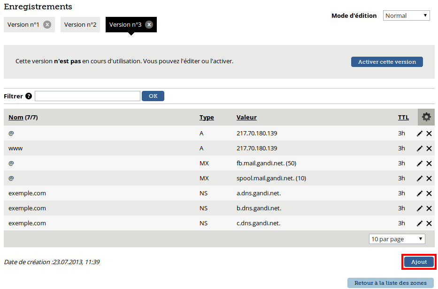Click Retour à la liste des zones

click(391, 283)
